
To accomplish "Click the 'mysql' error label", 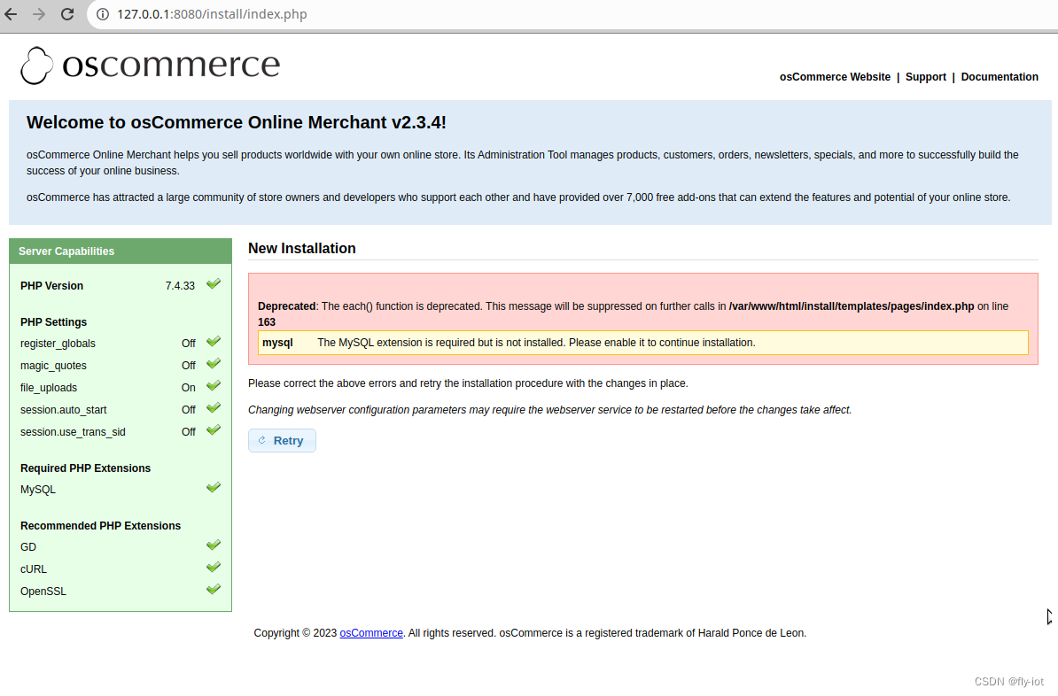I will pyautogui.click(x=277, y=343).
